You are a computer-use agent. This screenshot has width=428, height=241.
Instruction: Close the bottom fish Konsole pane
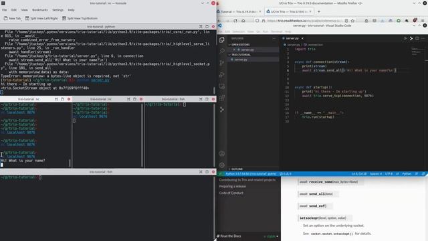[x=213, y=172]
